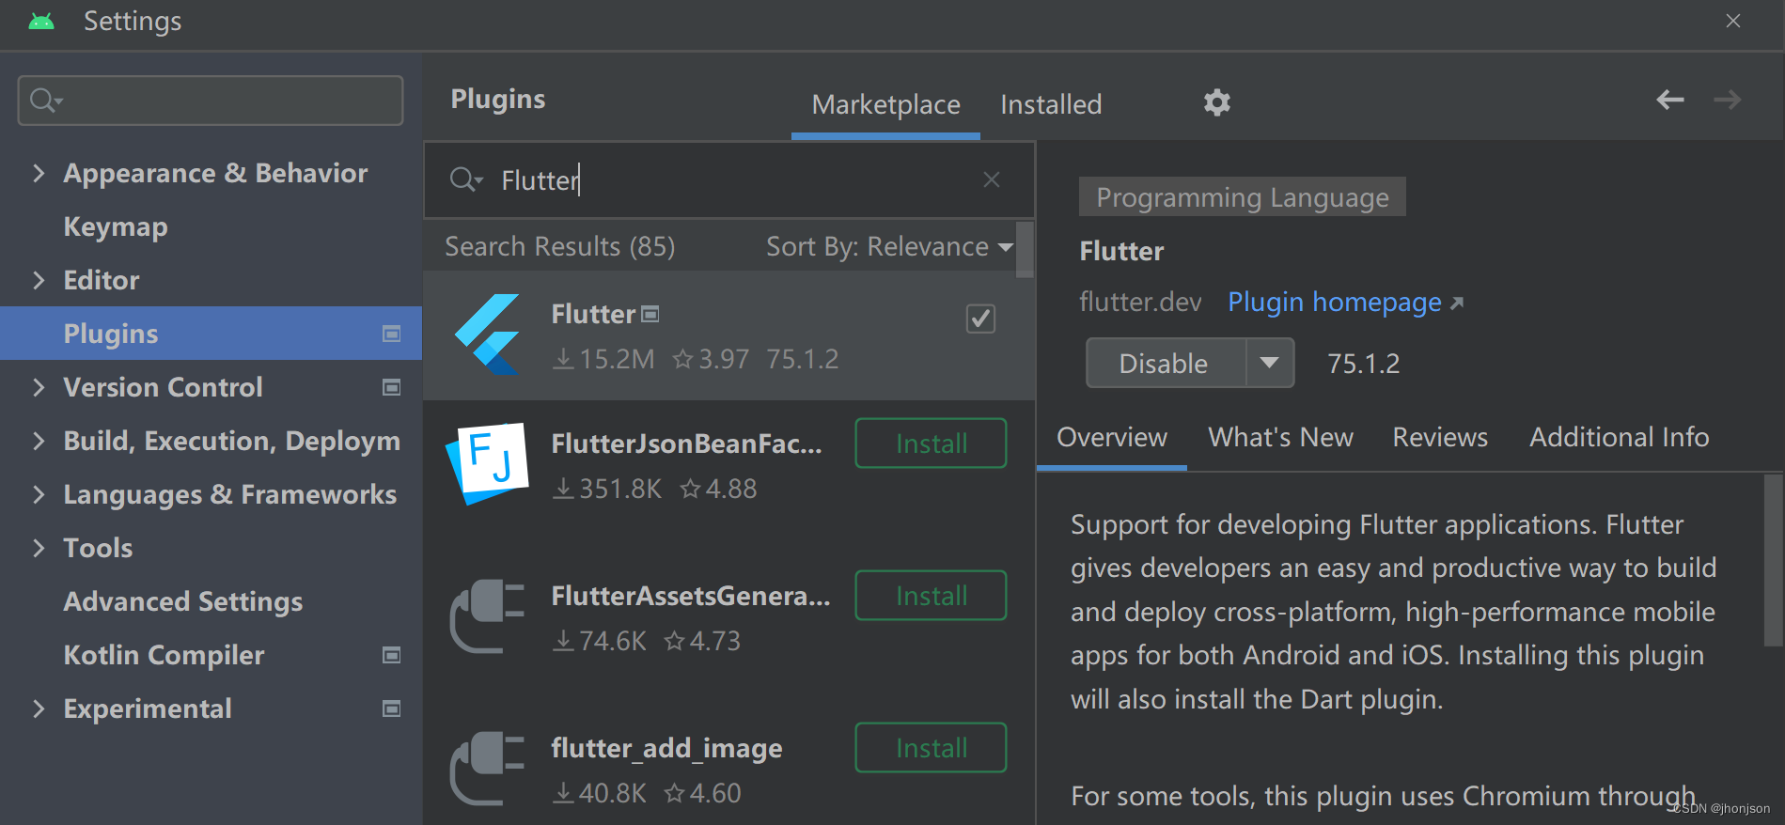1785x825 pixels.
Task: Click the FlutterAssetsGenerator plug icon
Action: coord(487,616)
